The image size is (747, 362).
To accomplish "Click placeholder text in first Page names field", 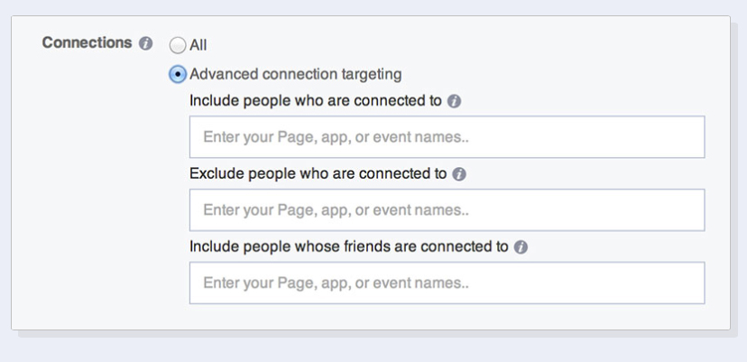I will [x=336, y=138].
